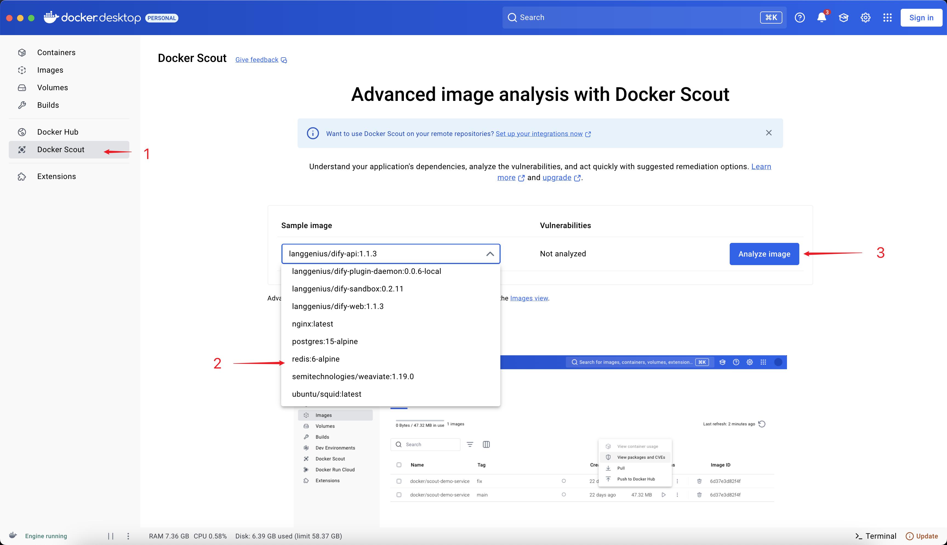Select Docker Scout in sidebar
The height and width of the screenshot is (545, 947).
point(69,149)
